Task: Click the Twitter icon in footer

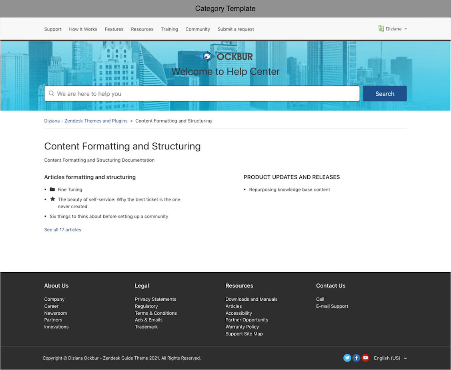Action: [x=347, y=358]
